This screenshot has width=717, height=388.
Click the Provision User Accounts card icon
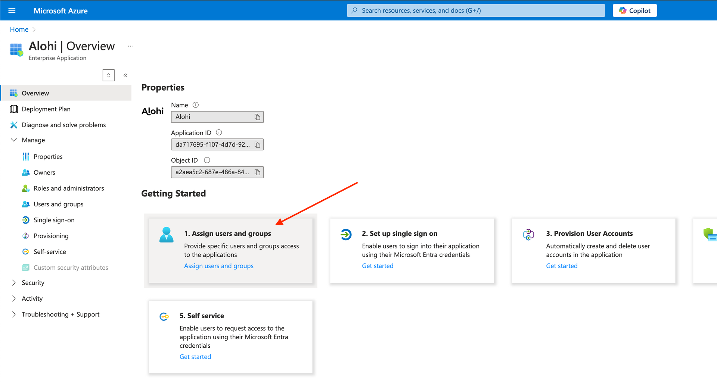(528, 235)
